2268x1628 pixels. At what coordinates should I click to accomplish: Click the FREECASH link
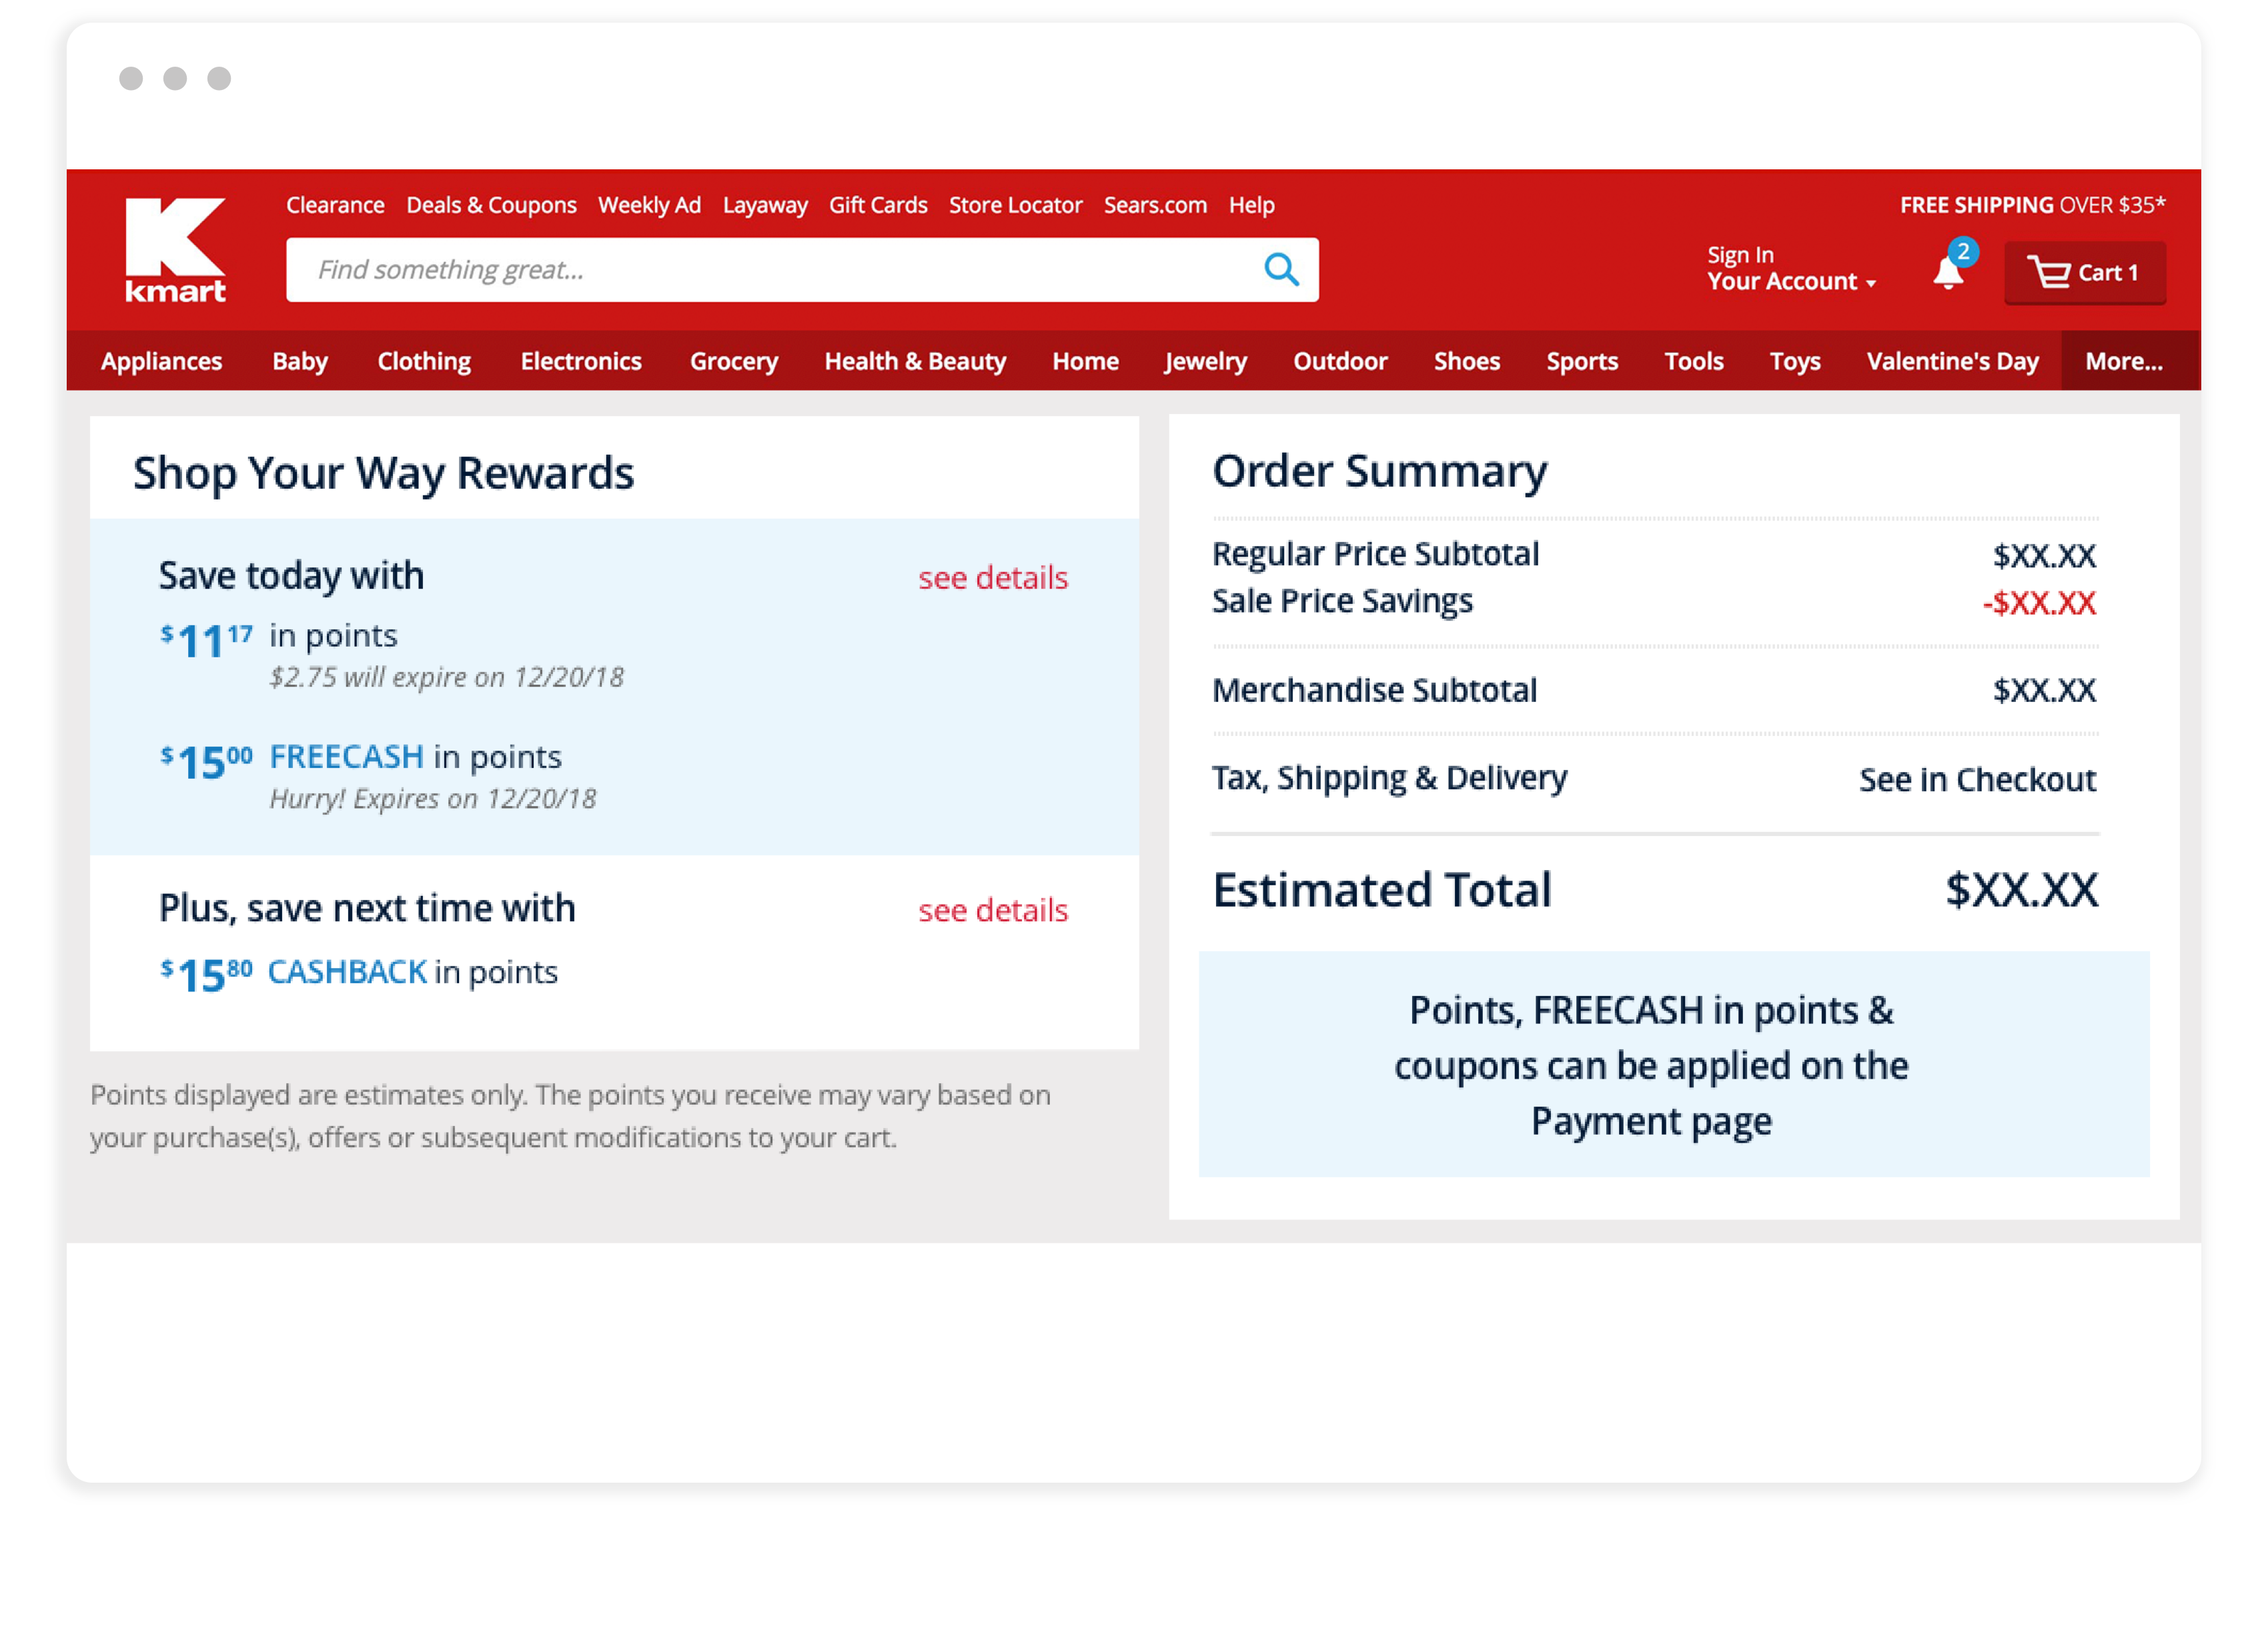346,757
